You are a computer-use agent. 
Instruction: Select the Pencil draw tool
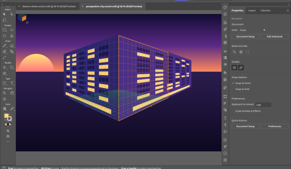tap(5, 46)
